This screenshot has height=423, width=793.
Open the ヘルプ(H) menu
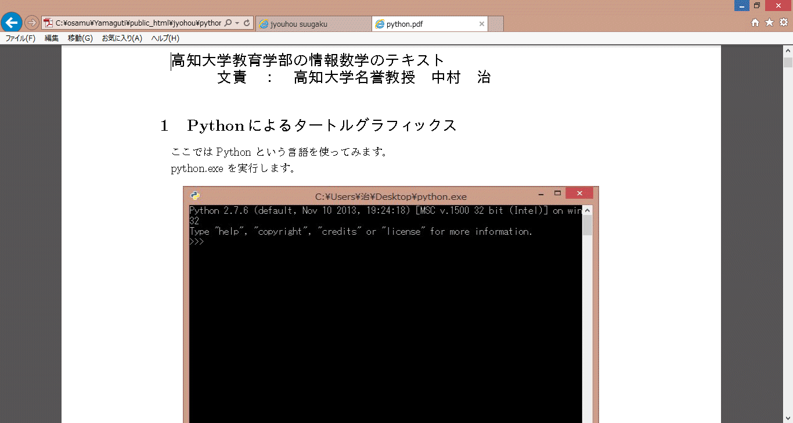pos(165,38)
